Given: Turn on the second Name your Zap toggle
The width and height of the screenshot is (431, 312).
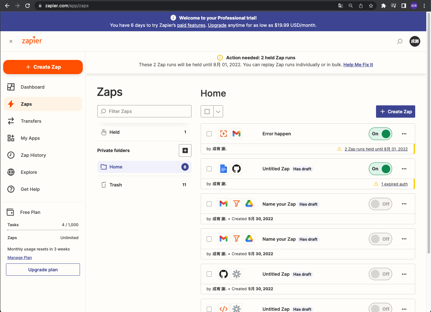Looking at the screenshot, I should 380,239.
